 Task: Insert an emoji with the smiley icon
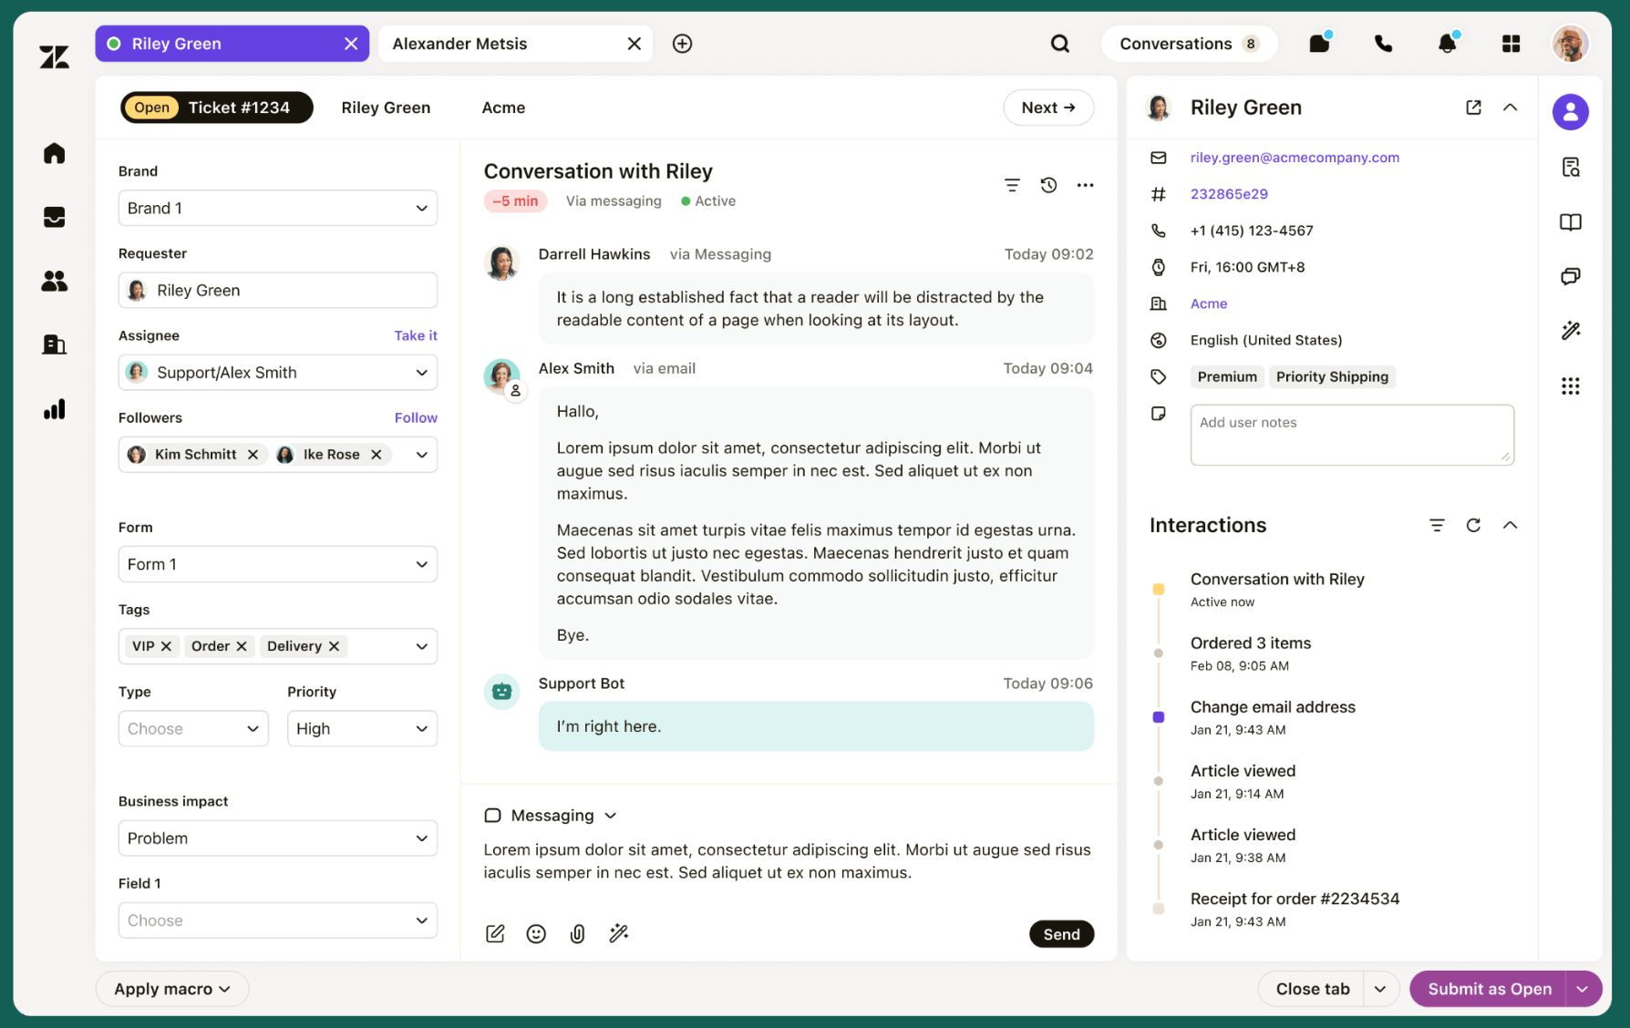[x=536, y=933]
